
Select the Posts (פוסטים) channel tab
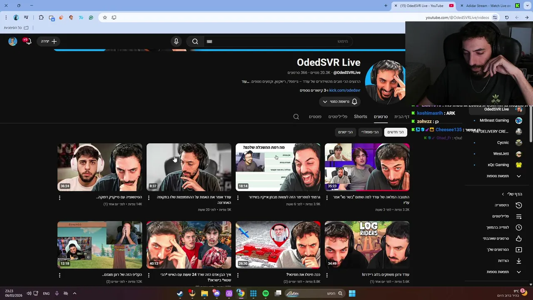tap(315, 117)
